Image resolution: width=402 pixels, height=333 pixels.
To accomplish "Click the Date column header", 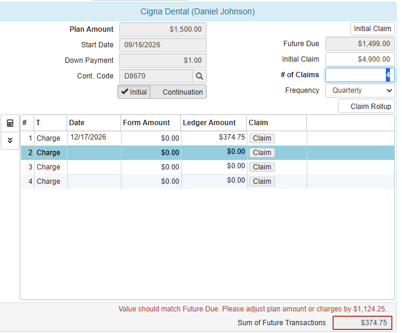I will (x=94, y=123).
